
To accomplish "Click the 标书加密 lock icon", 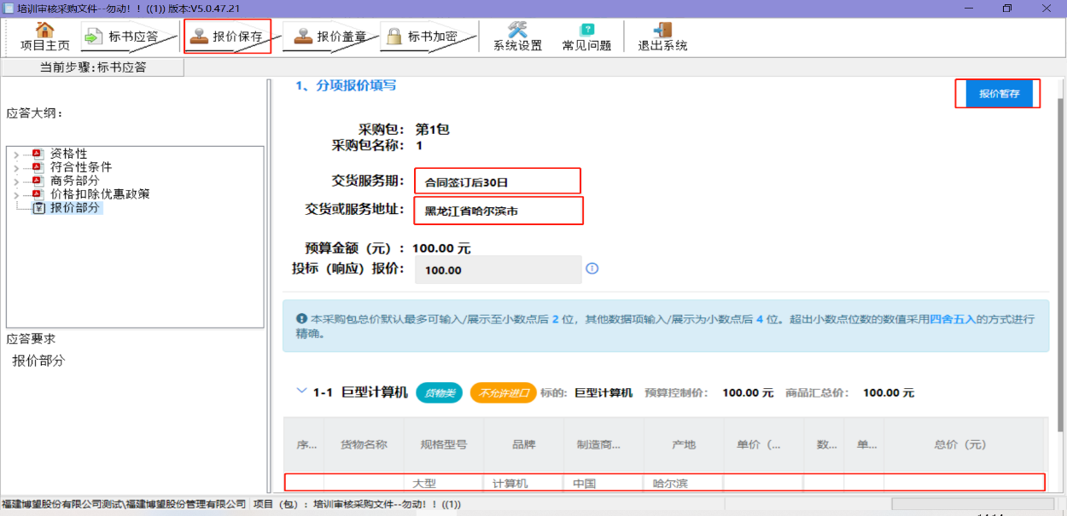I will pos(394,37).
